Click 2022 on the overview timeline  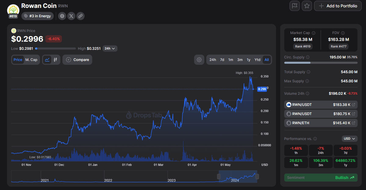pyautogui.click(x=108, y=180)
